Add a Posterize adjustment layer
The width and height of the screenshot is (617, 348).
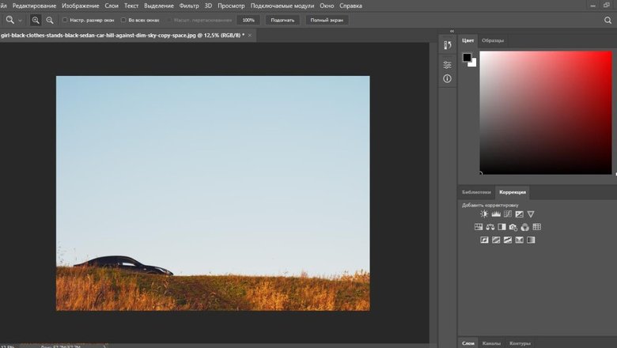pyautogui.click(x=496, y=240)
